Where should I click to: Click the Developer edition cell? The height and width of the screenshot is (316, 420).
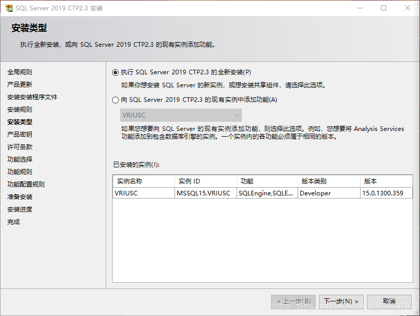pyautogui.click(x=329, y=193)
